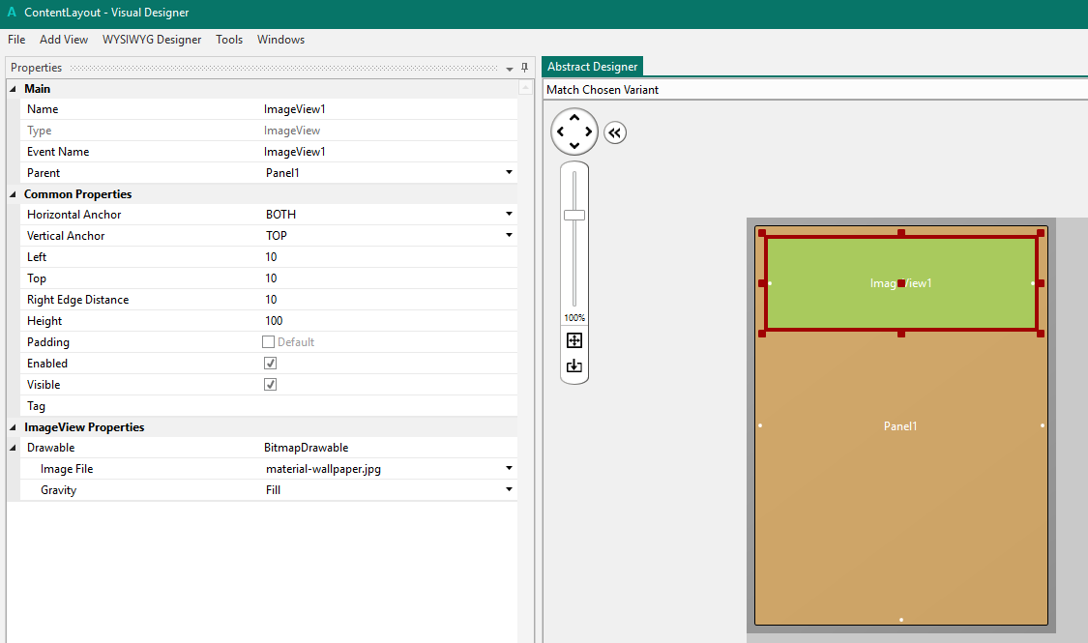Click the zoom slider handle
The width and height of the screenshot is (1088, 643).
pyautogui.click(x=574, y=215)
